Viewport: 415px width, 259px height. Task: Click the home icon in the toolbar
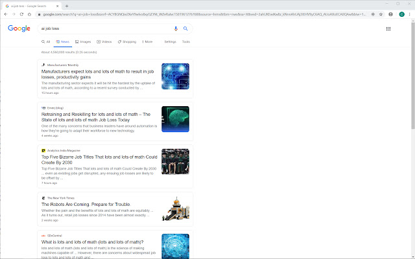click(28, 13)
